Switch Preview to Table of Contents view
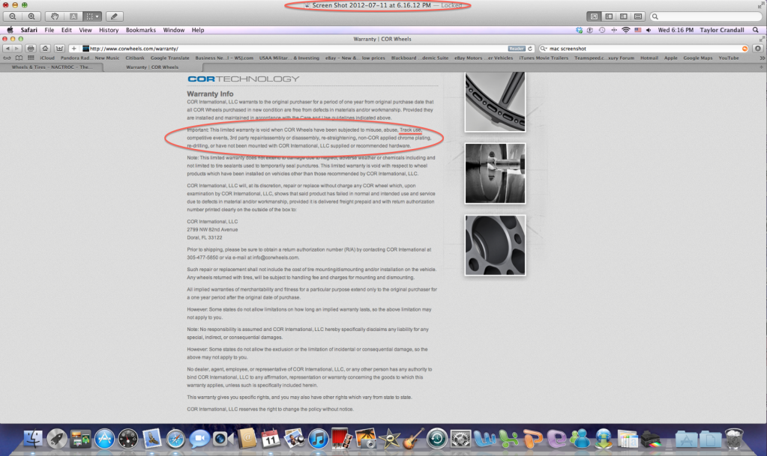The image size is (767, 456). [623, 16]
